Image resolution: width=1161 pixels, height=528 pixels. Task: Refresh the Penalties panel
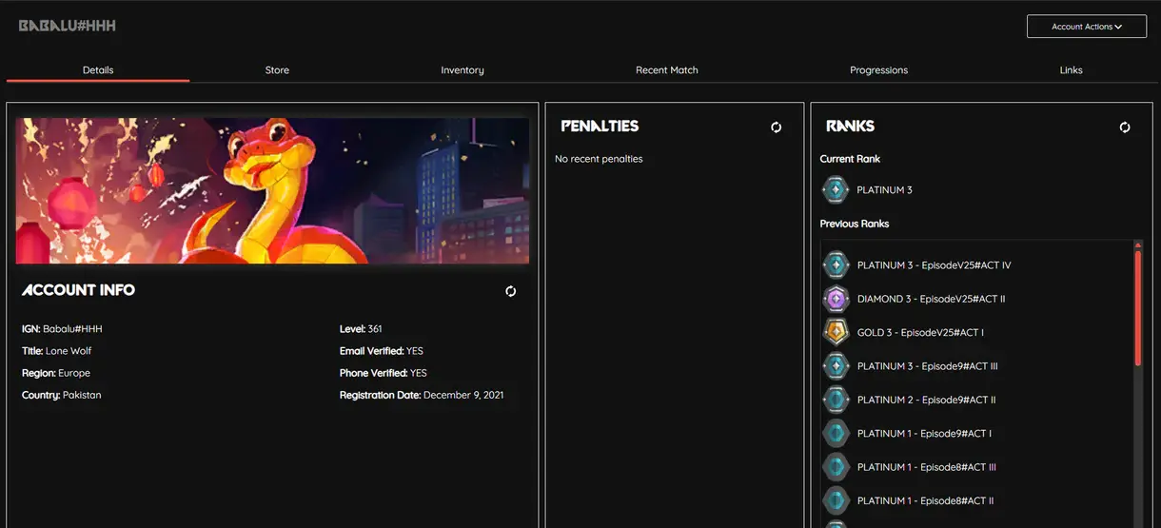click(777, 127)
